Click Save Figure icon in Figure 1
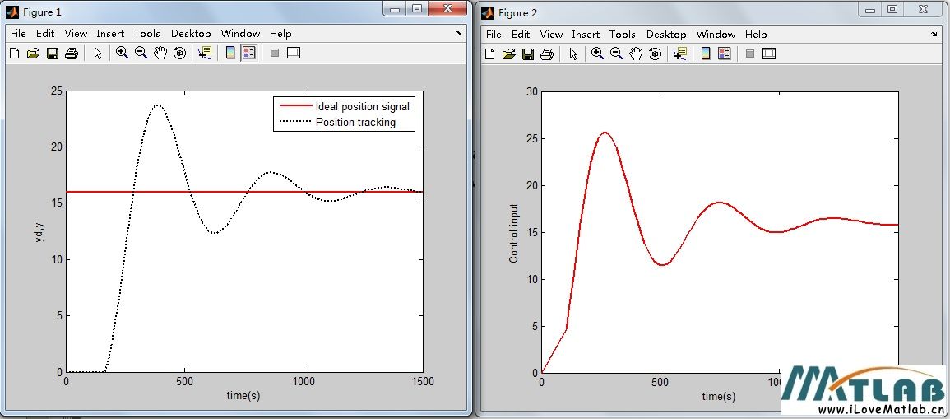Screen dimensions: 950x419 click(x=52, y=54)
